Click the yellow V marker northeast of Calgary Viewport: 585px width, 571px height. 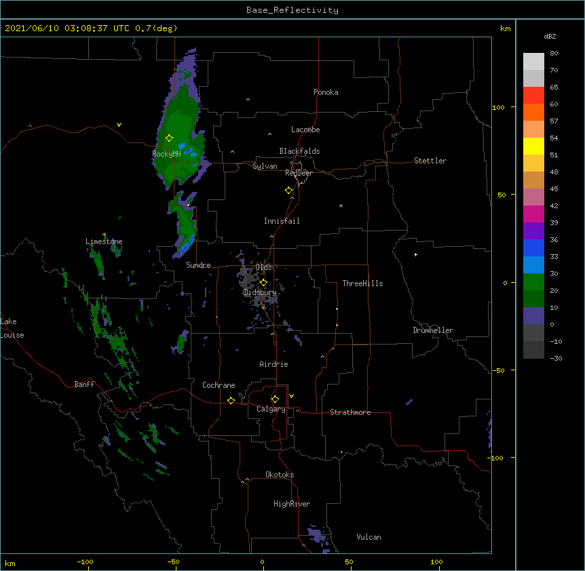click(x=291, y=396)
